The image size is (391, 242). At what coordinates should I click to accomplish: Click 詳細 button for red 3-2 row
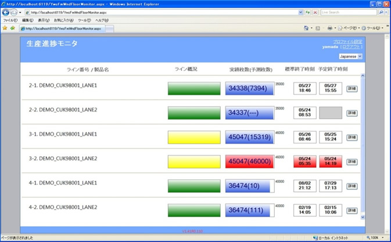351,162
